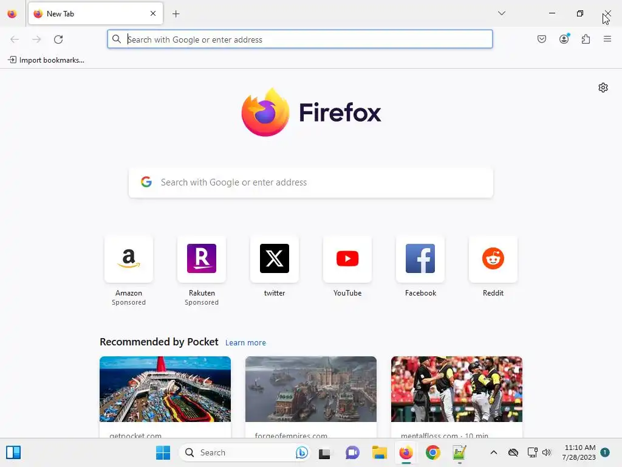Open the application hamburger menu

607,39
